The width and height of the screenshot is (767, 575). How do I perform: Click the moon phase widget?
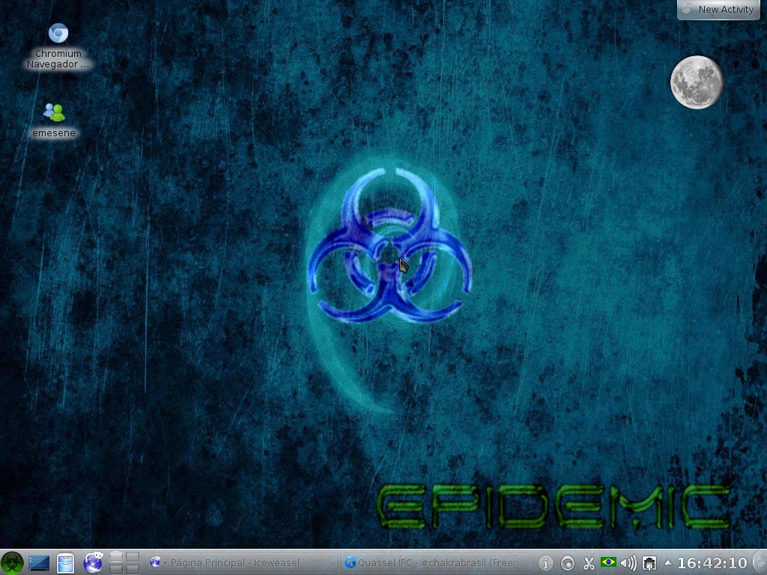point(697,82)
